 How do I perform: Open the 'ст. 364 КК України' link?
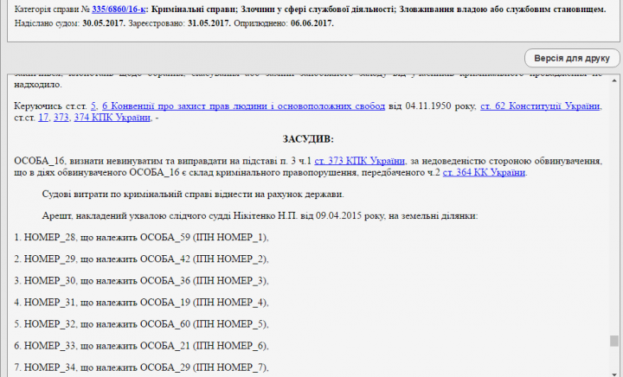pyautogui.click(x=484, y=172)
